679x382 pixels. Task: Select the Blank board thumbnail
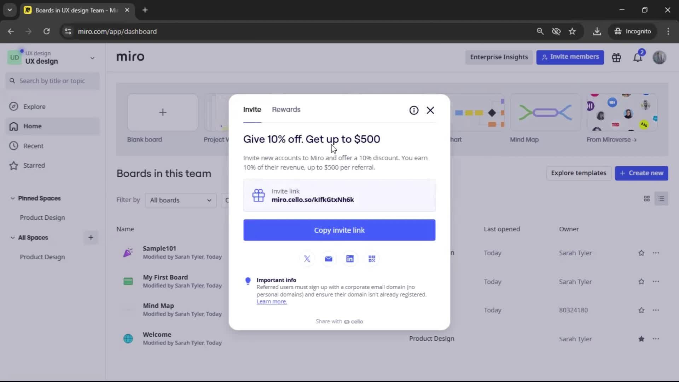(163, 112)
